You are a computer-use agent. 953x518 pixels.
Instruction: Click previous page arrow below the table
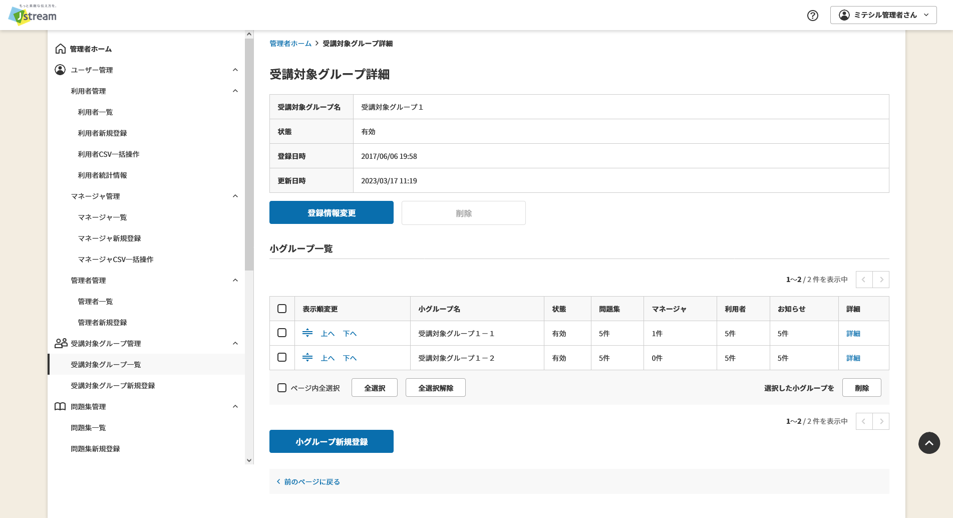point(864,421)
